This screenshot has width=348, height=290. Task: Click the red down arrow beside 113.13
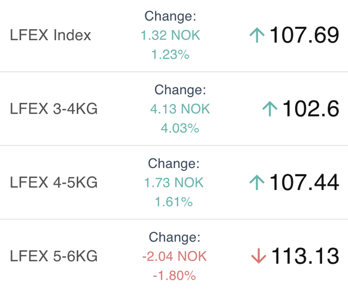tap(259, 256)
